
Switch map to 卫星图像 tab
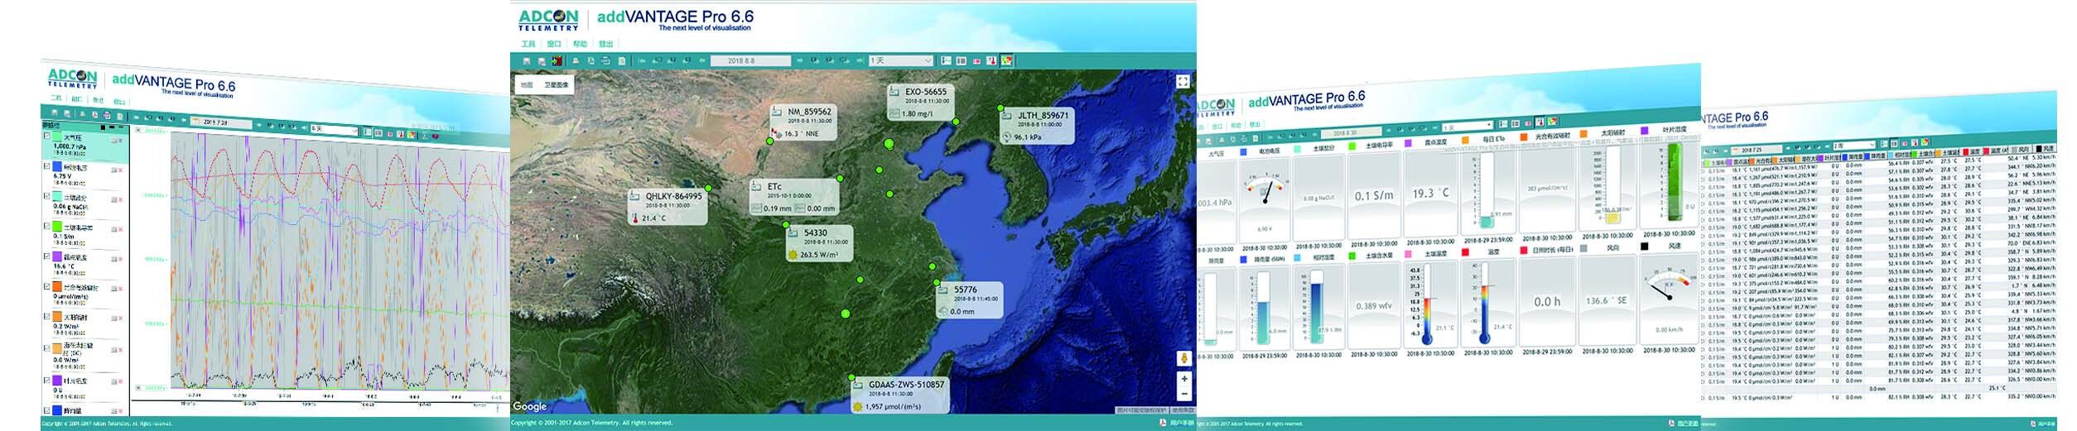point(557,85)
